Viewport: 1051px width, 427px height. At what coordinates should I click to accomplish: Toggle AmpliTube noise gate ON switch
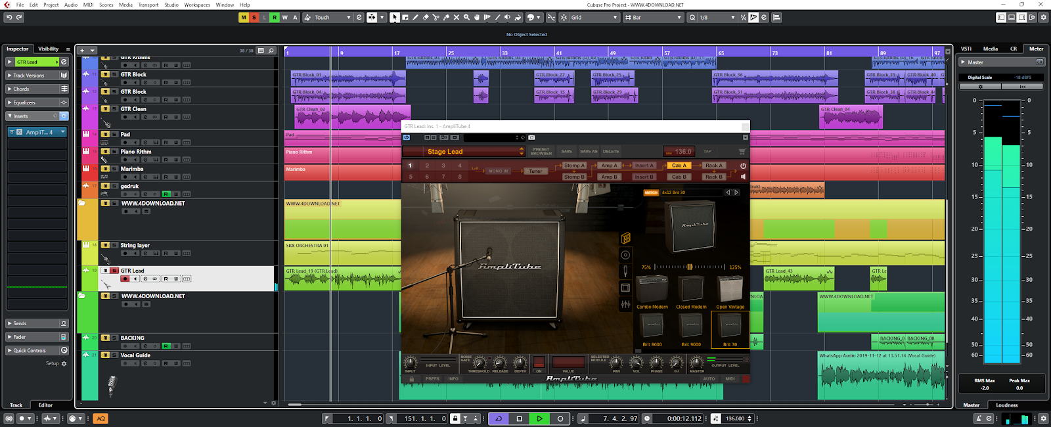coord(539,361)
